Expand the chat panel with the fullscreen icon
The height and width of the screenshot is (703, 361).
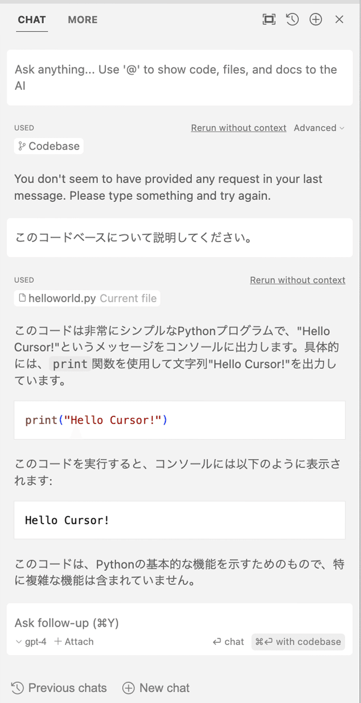point(269,18)
